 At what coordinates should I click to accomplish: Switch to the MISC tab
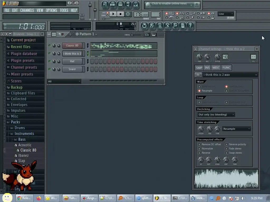click(216, 68)
